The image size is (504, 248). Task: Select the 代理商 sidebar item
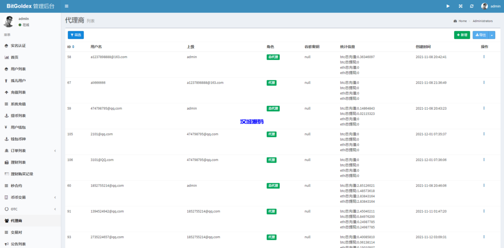pos(30,221)
